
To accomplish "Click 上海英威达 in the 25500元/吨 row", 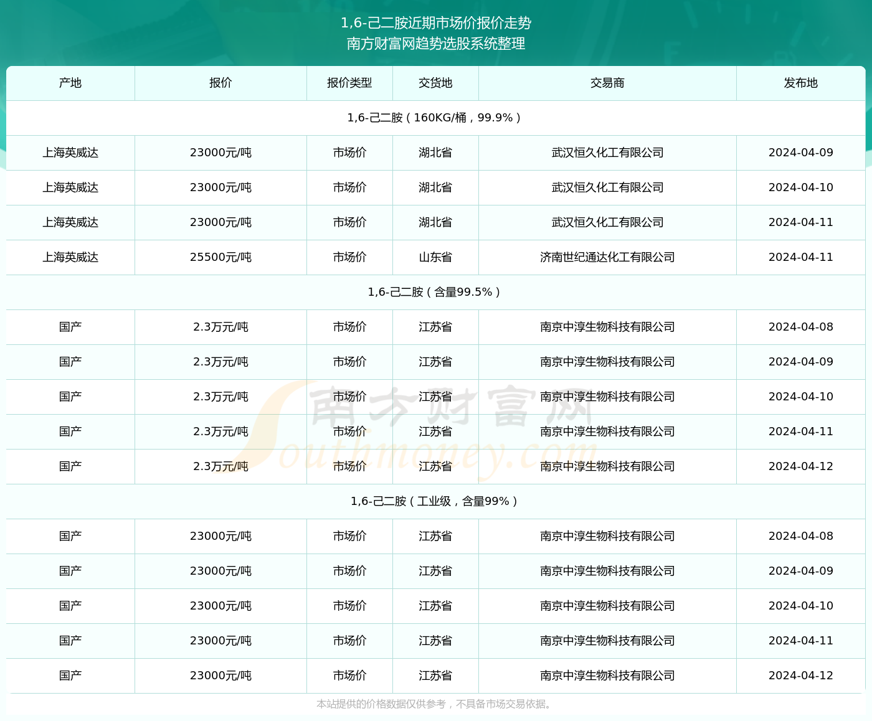I will pyautogui.click(x=70, y=257).
